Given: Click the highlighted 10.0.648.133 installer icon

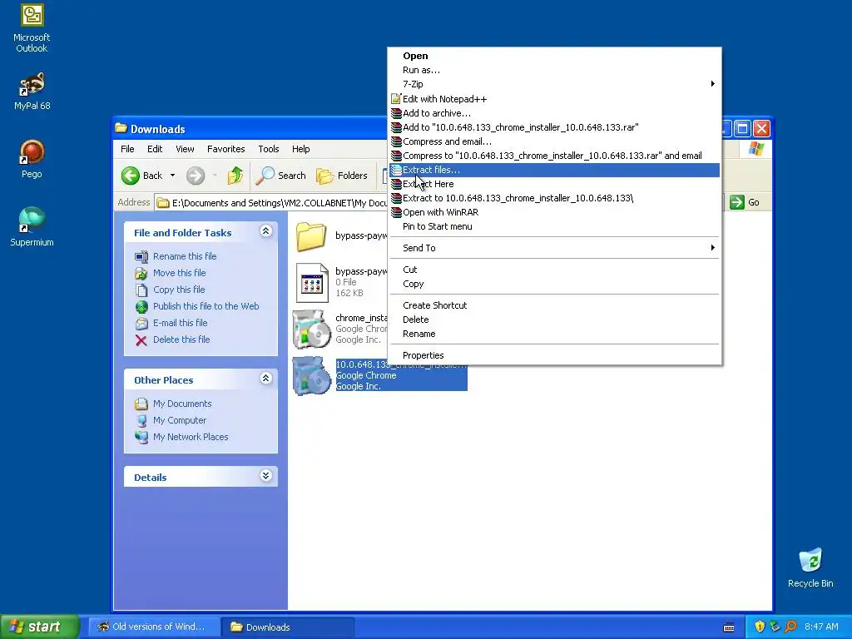Looking at the screenshot, I should [x=311, y=375].
